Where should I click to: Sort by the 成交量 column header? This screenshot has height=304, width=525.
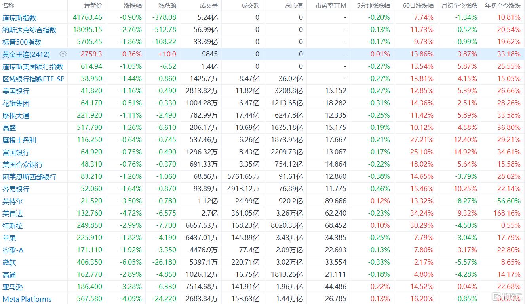[209, 6]
